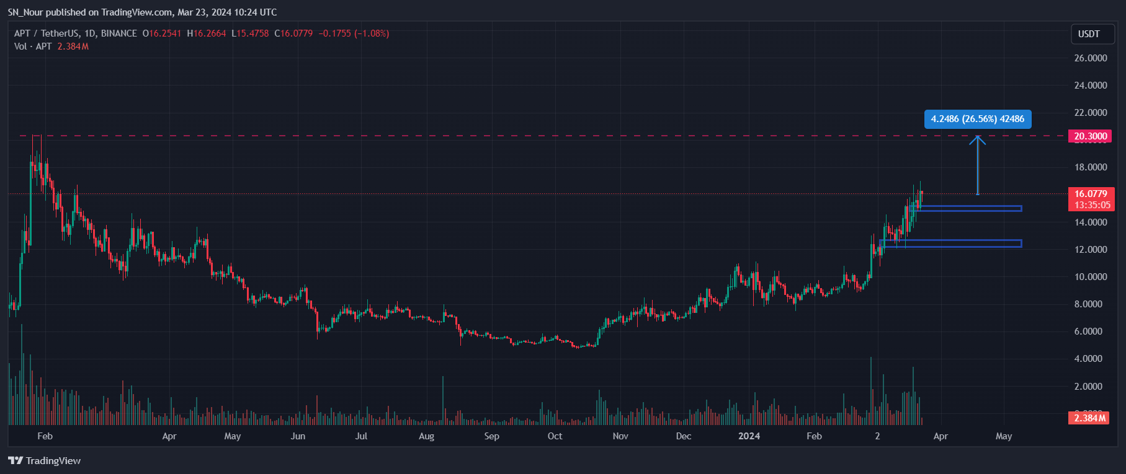Click the 12.0000 price axis value

tap(1091, 249)
